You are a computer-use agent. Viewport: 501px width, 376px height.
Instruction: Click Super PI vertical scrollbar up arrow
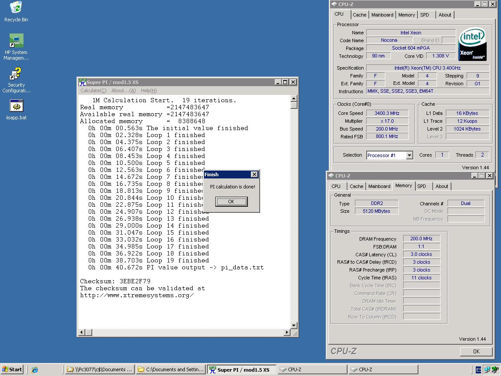294,98
